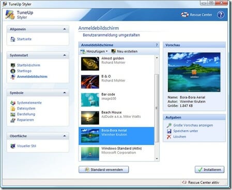Click the Dateisystem folder icon
The height and width of the screenshot is (190, 232).
point(13,108)
